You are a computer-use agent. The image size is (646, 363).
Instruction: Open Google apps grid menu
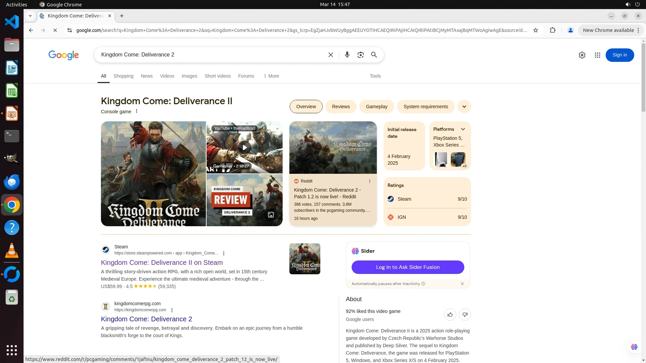coord(597,55)
